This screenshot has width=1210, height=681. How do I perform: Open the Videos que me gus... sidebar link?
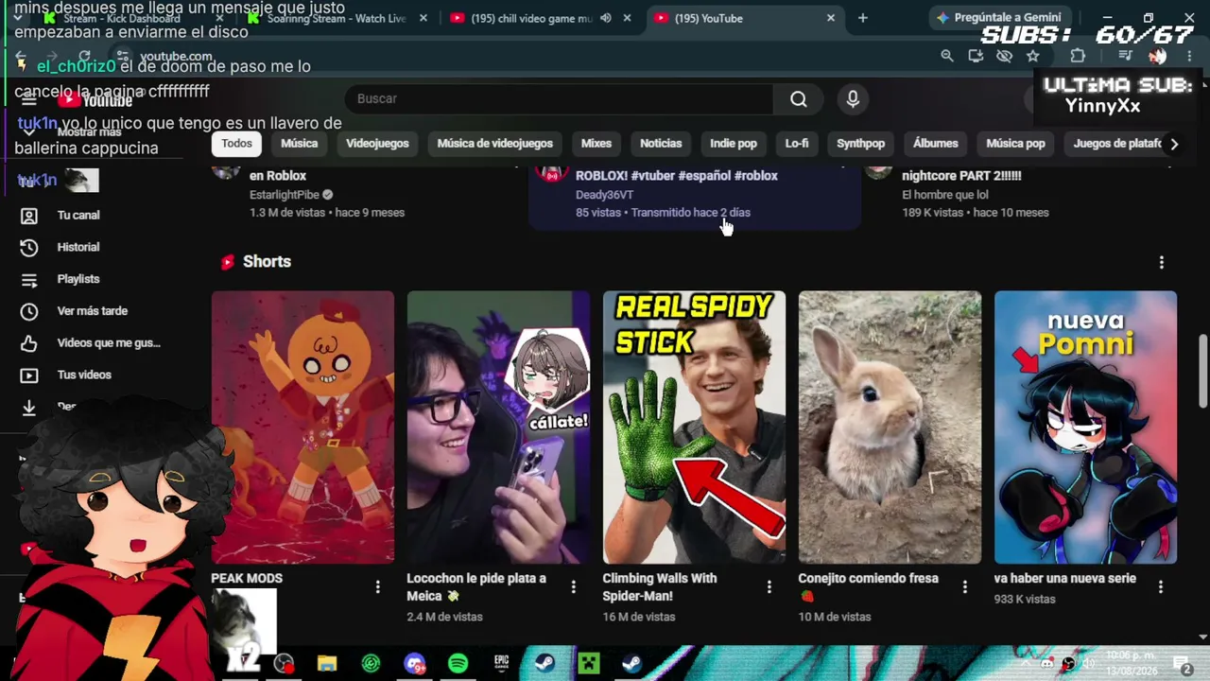109,343
